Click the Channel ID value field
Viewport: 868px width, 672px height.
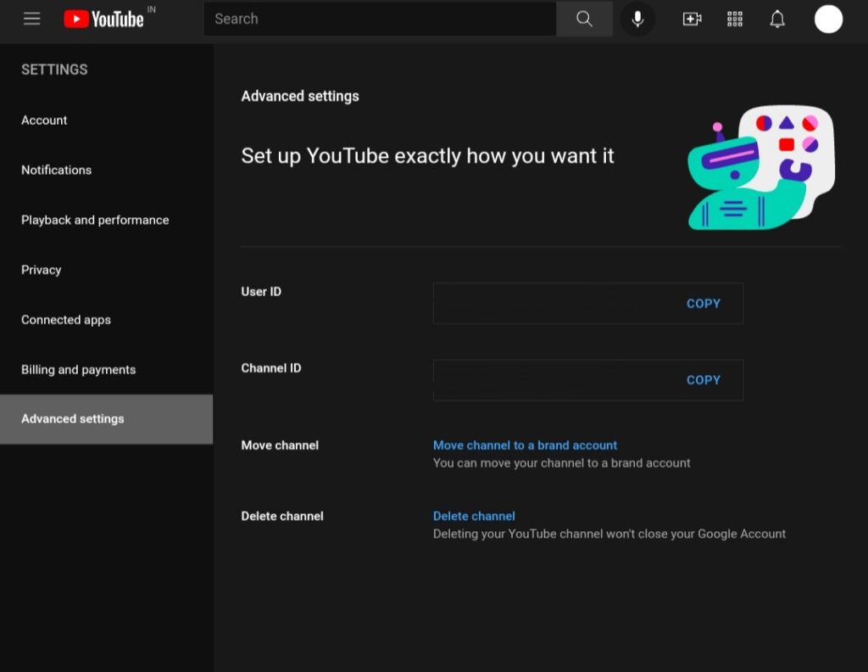588,380
